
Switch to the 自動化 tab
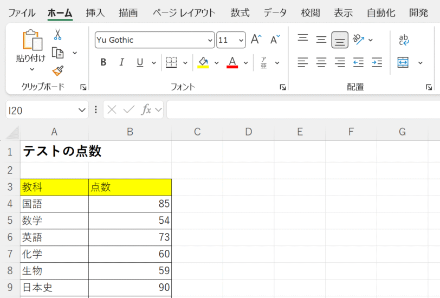tap(381, 13)
